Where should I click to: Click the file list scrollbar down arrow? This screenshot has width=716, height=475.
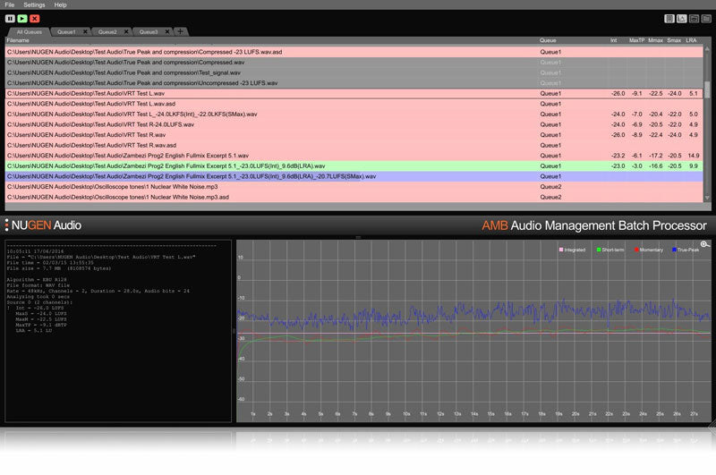[707, 198]
